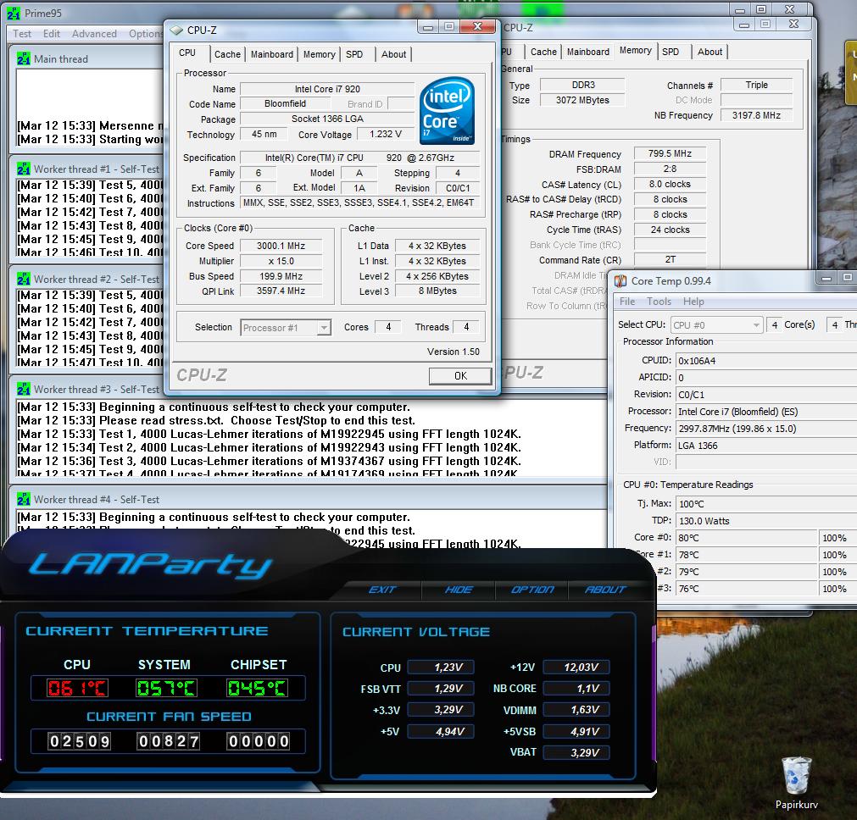Open the Prime95 Edit menu
The height and width of the screenshot is (820, 857).
[52, 33]
